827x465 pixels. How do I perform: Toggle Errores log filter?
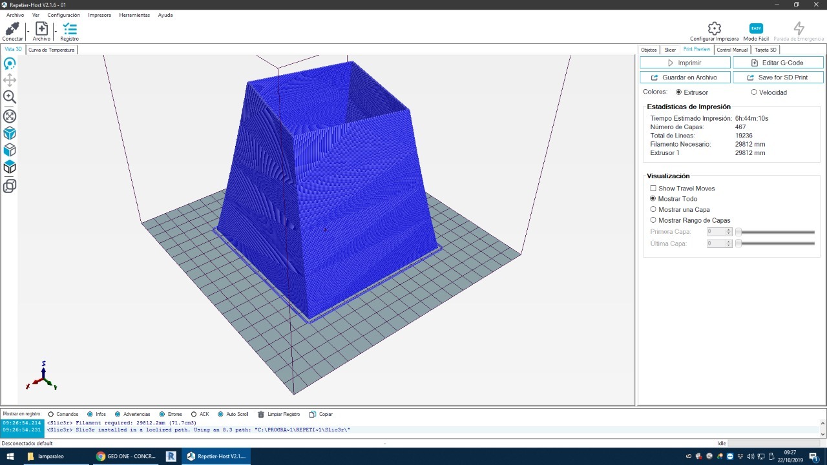pyautogui.click(x=162, y=414)
